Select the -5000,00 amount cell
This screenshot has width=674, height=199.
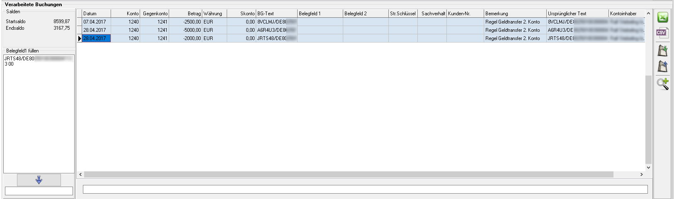pos(185,30)
